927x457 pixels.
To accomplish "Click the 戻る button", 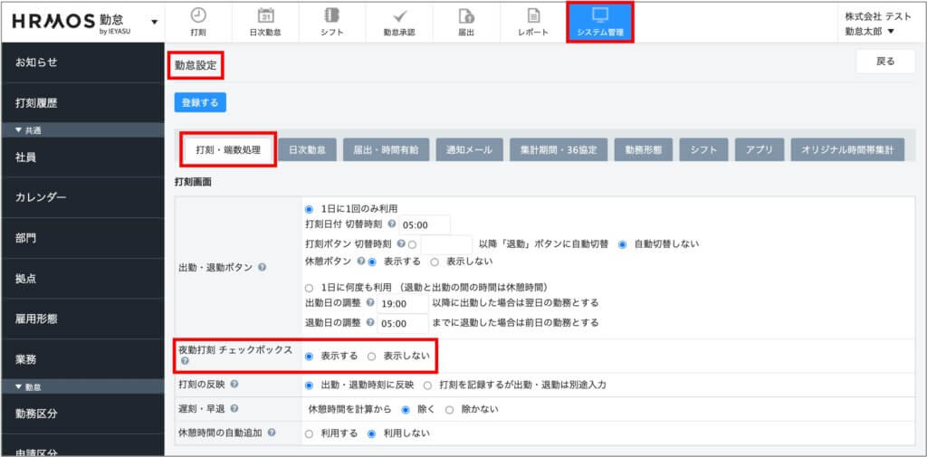I will coord(884,62).
